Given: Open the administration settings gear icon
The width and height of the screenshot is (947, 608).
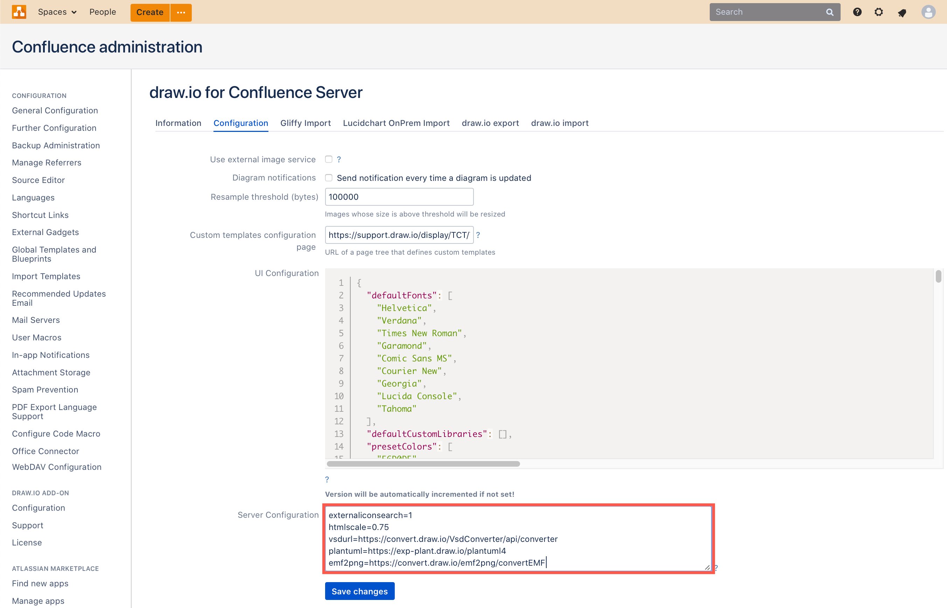Looking at the screenshot, I should 879,12.
